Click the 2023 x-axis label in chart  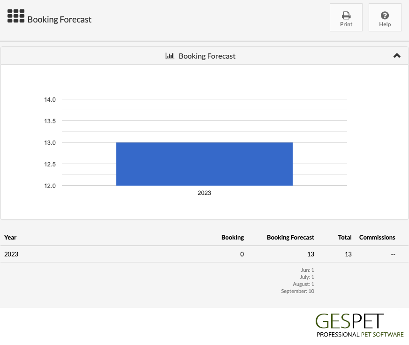coord(204,193)
